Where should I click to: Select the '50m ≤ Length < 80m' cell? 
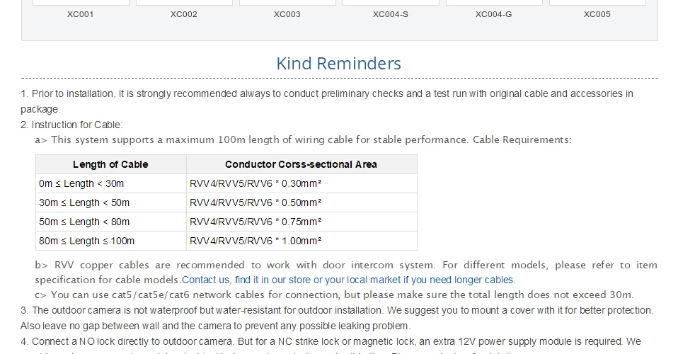(x=110, y=222)
